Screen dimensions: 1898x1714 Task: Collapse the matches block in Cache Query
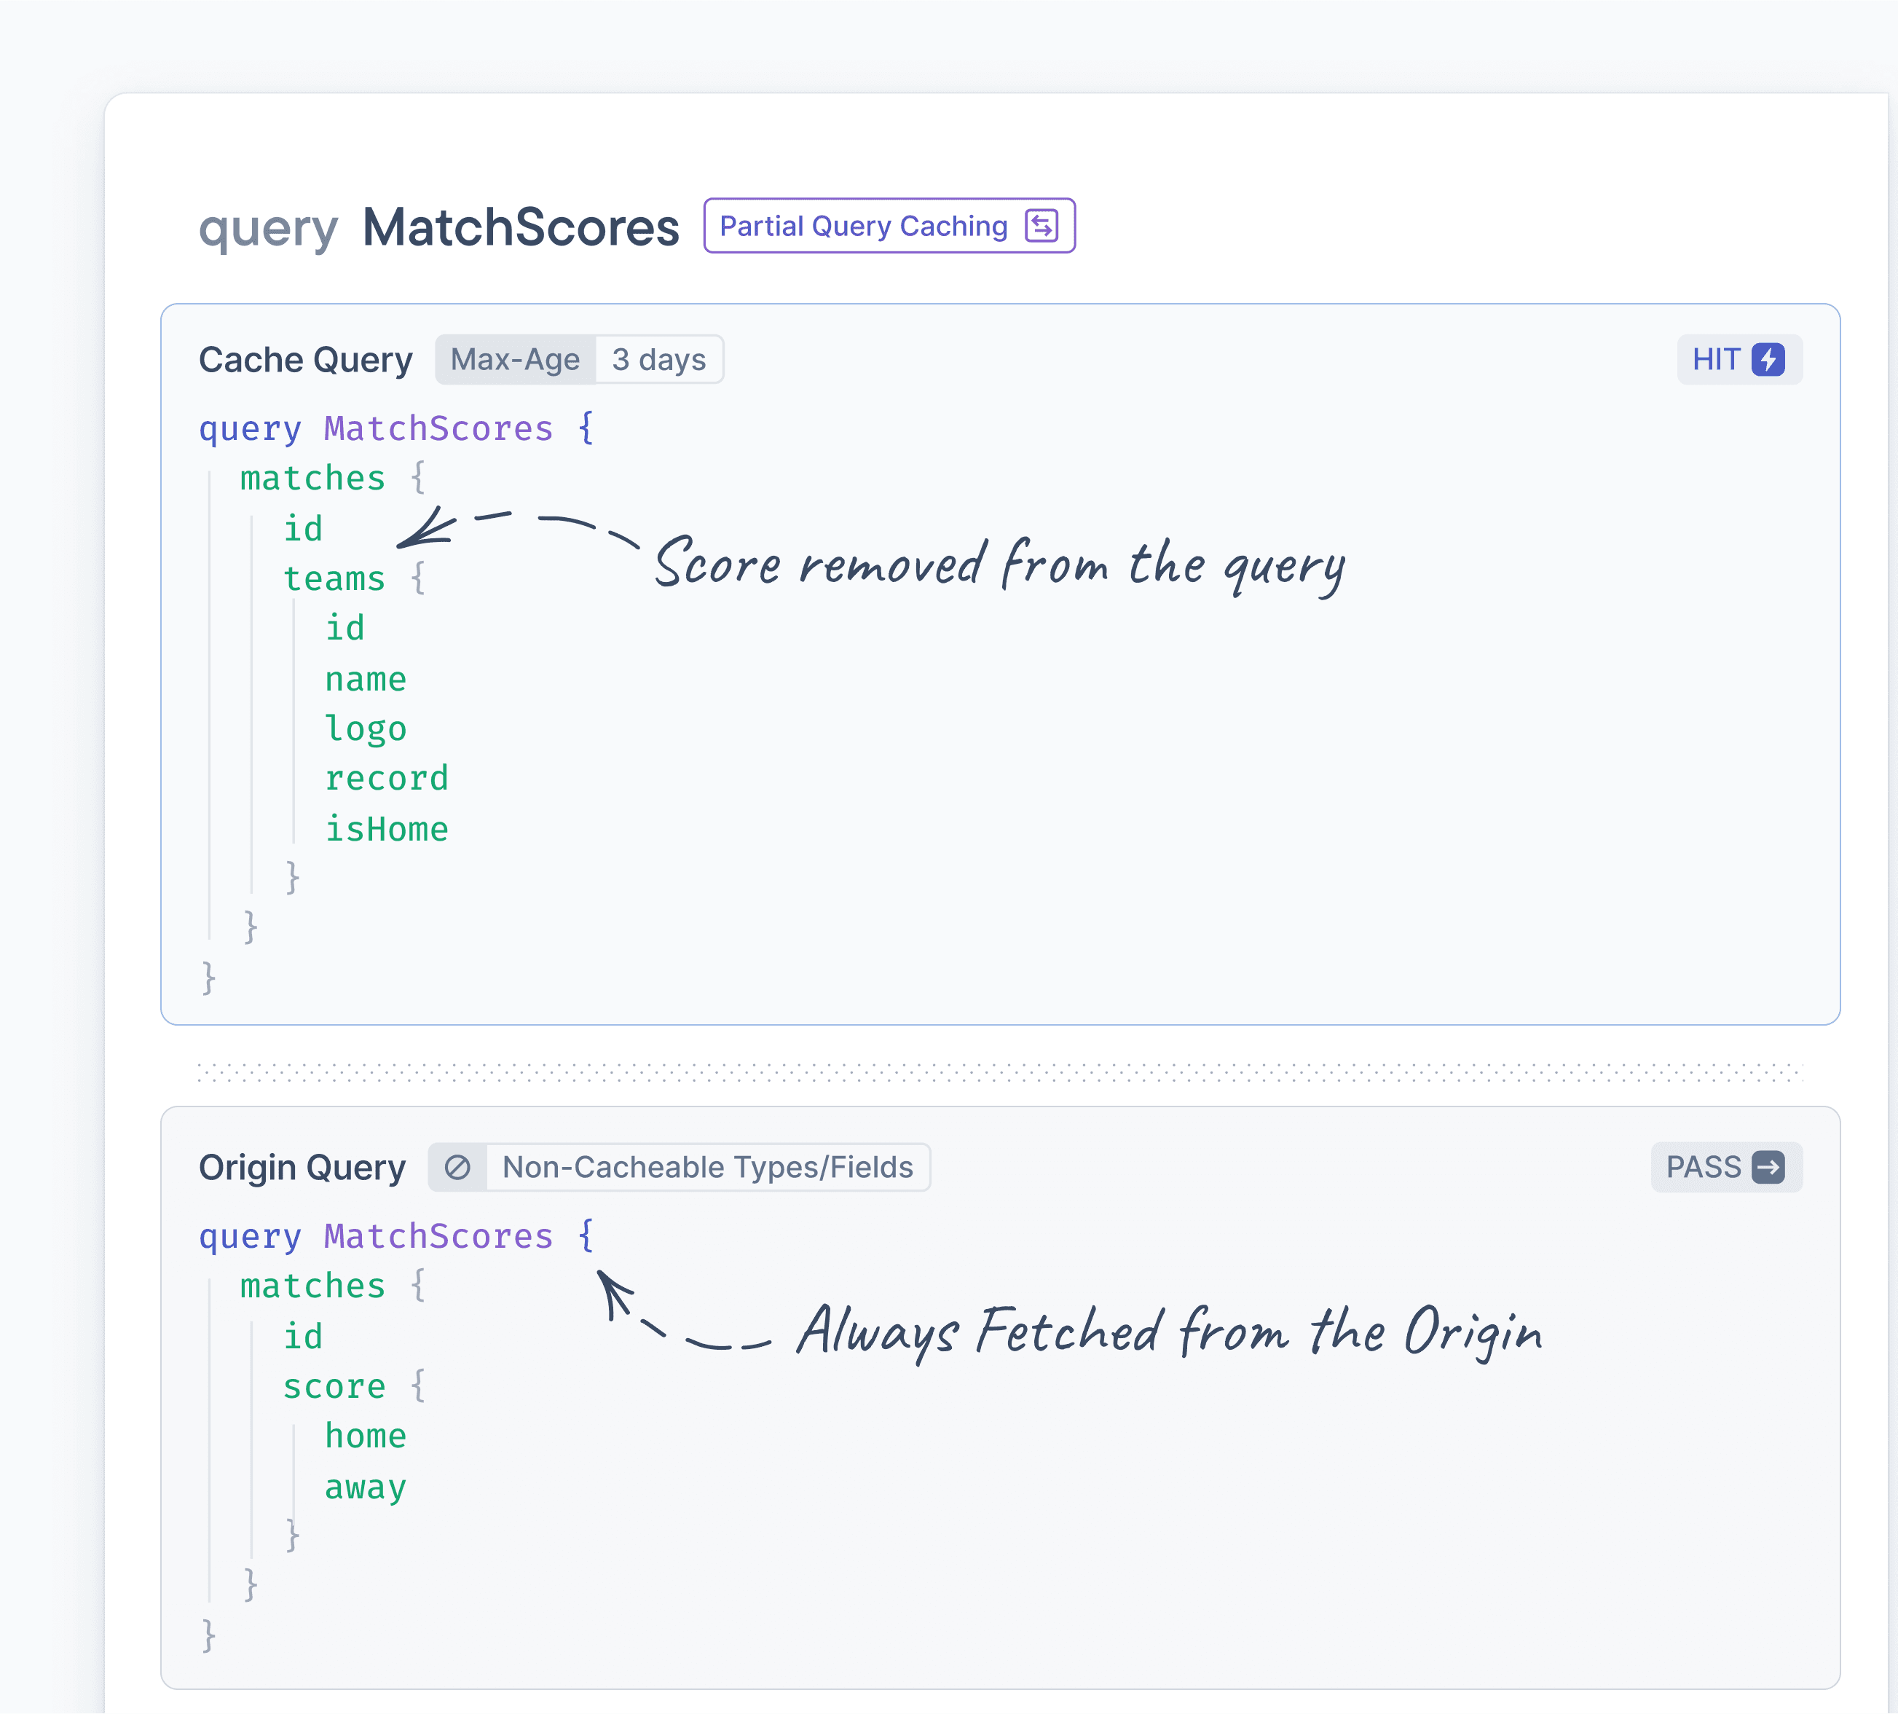(418, 479)
